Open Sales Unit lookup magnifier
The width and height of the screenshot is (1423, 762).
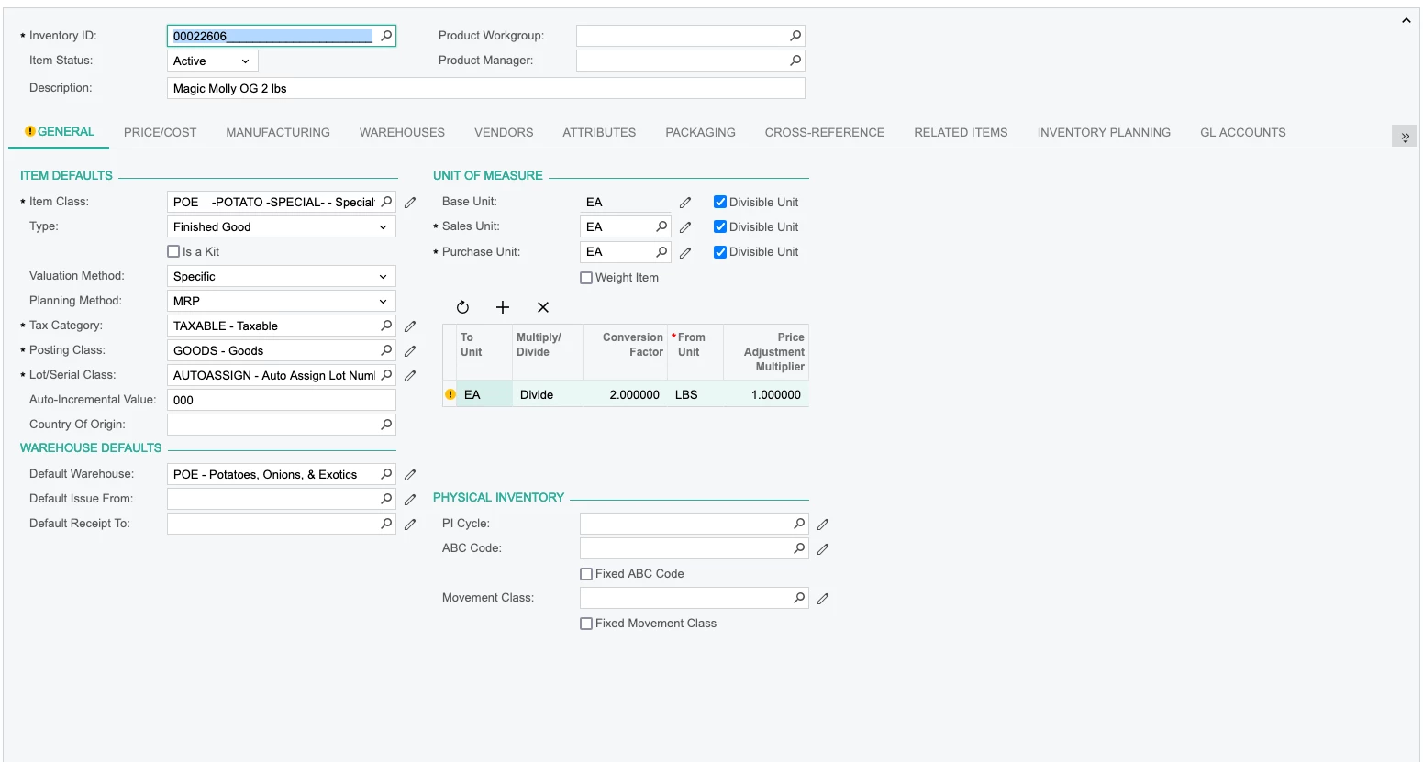click(x=661, y=226)
